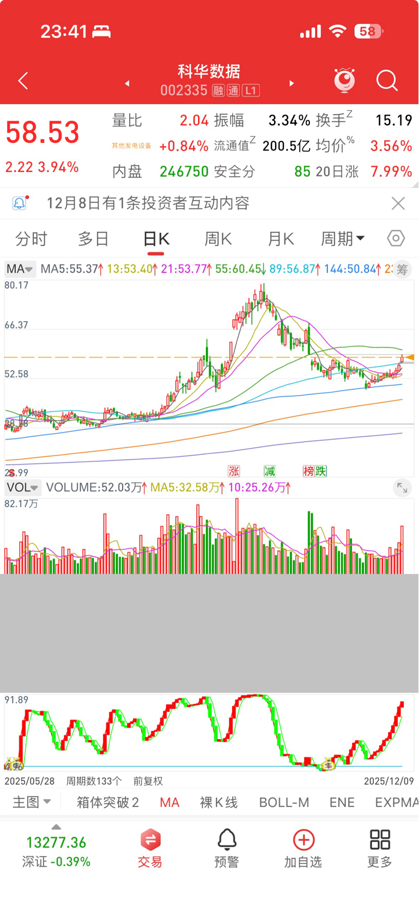This screenshot has width=419, height=908.
Task: Tap 周期数133个 label
Action: tap(94, 781)
